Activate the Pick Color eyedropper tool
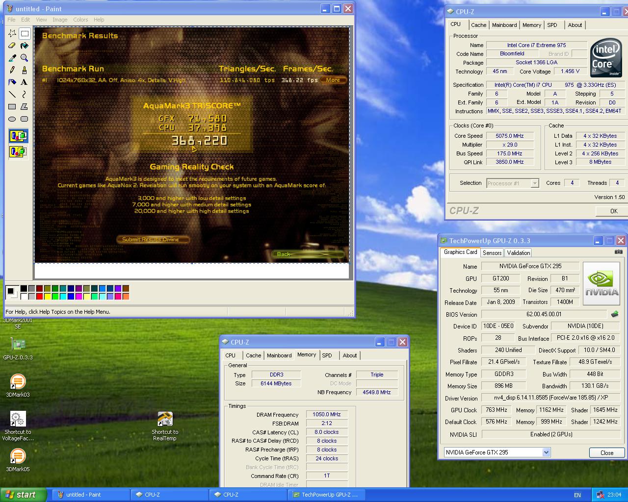 click(x=12, y=58)
